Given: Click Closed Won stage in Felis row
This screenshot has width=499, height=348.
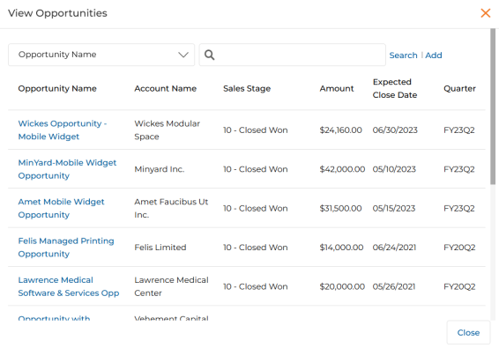Looking at the screenshot, I should pos(255,248).
